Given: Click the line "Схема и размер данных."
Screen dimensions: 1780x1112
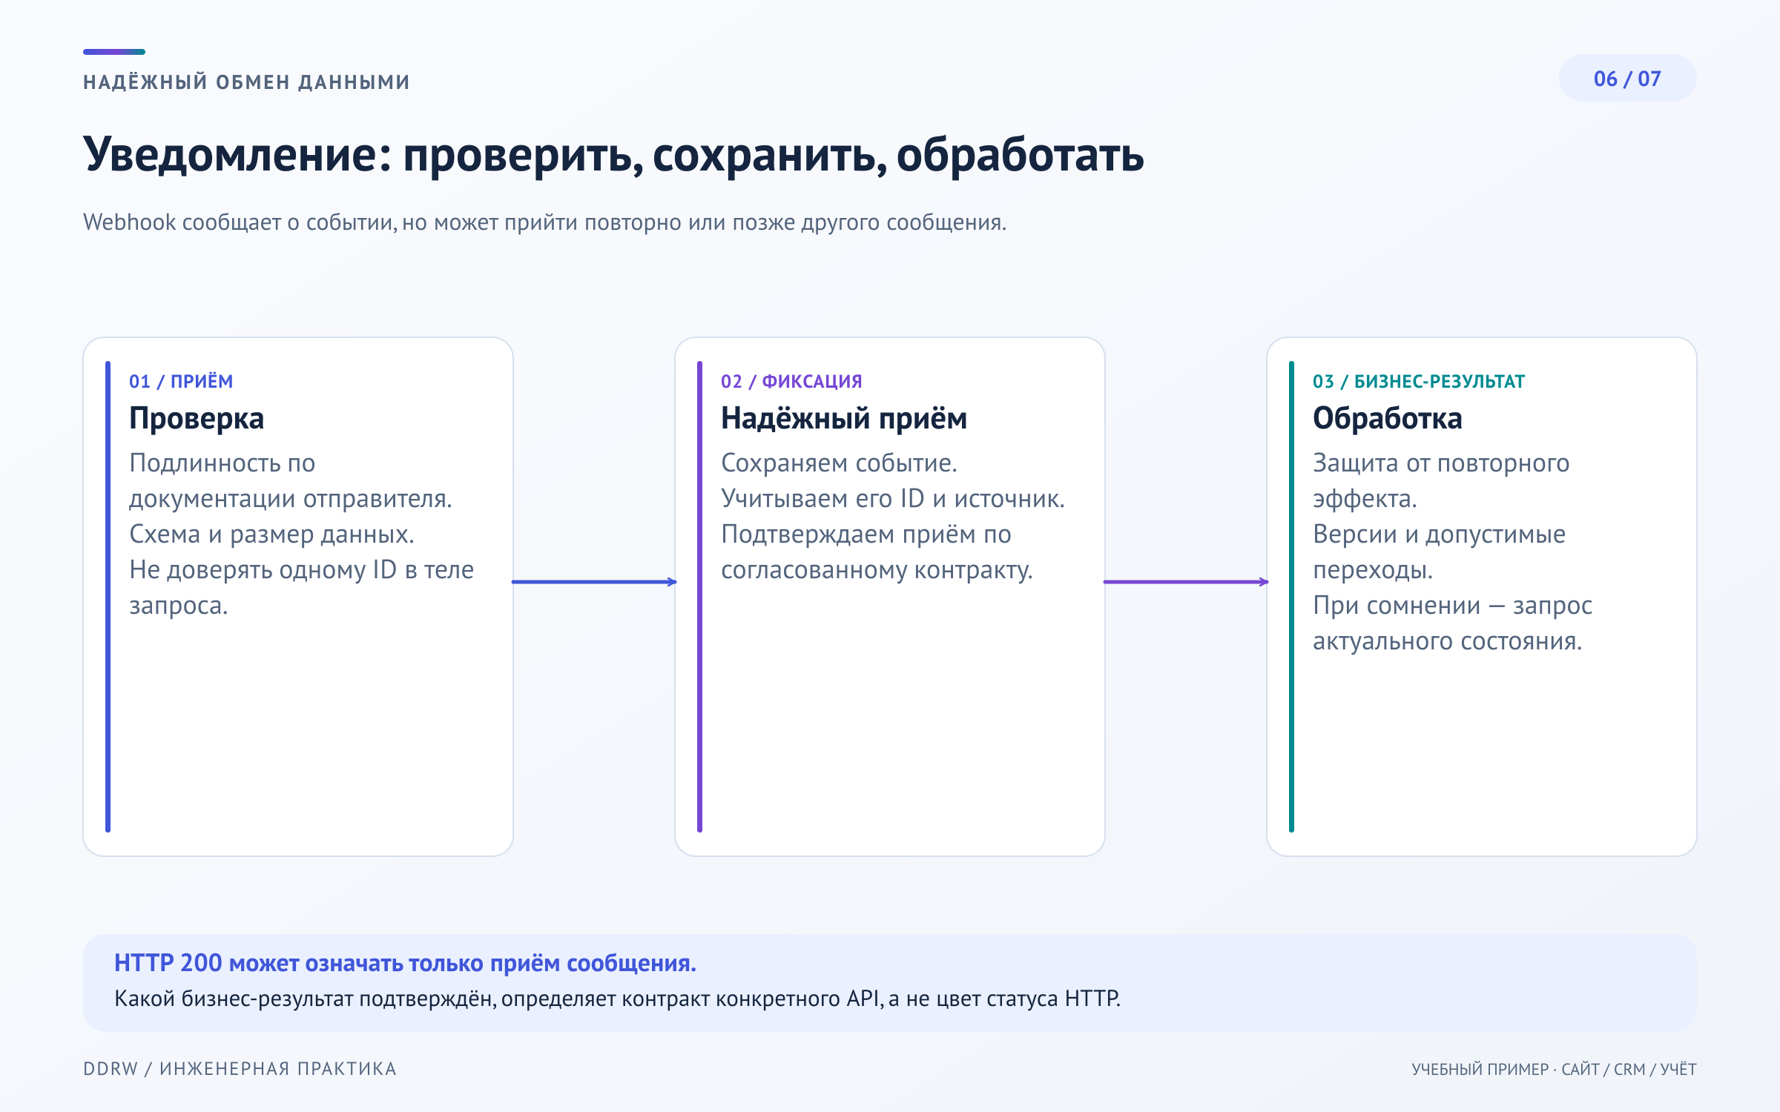Looking at the screenshot, I should pos(271,535).
